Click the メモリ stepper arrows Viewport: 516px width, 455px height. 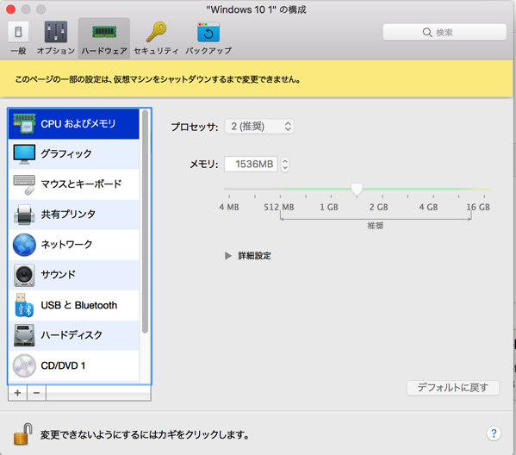285,164
